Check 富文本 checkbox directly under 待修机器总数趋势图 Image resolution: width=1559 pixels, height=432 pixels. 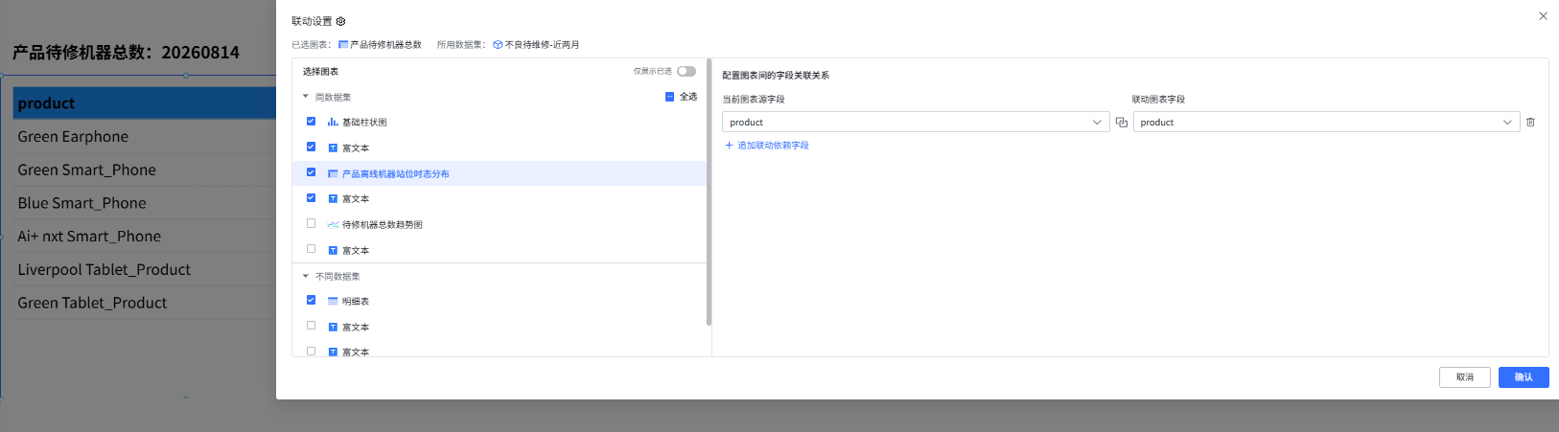311,249
